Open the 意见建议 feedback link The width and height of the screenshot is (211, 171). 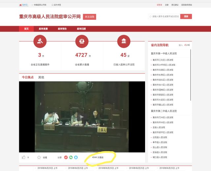click(x=175, y=5)
